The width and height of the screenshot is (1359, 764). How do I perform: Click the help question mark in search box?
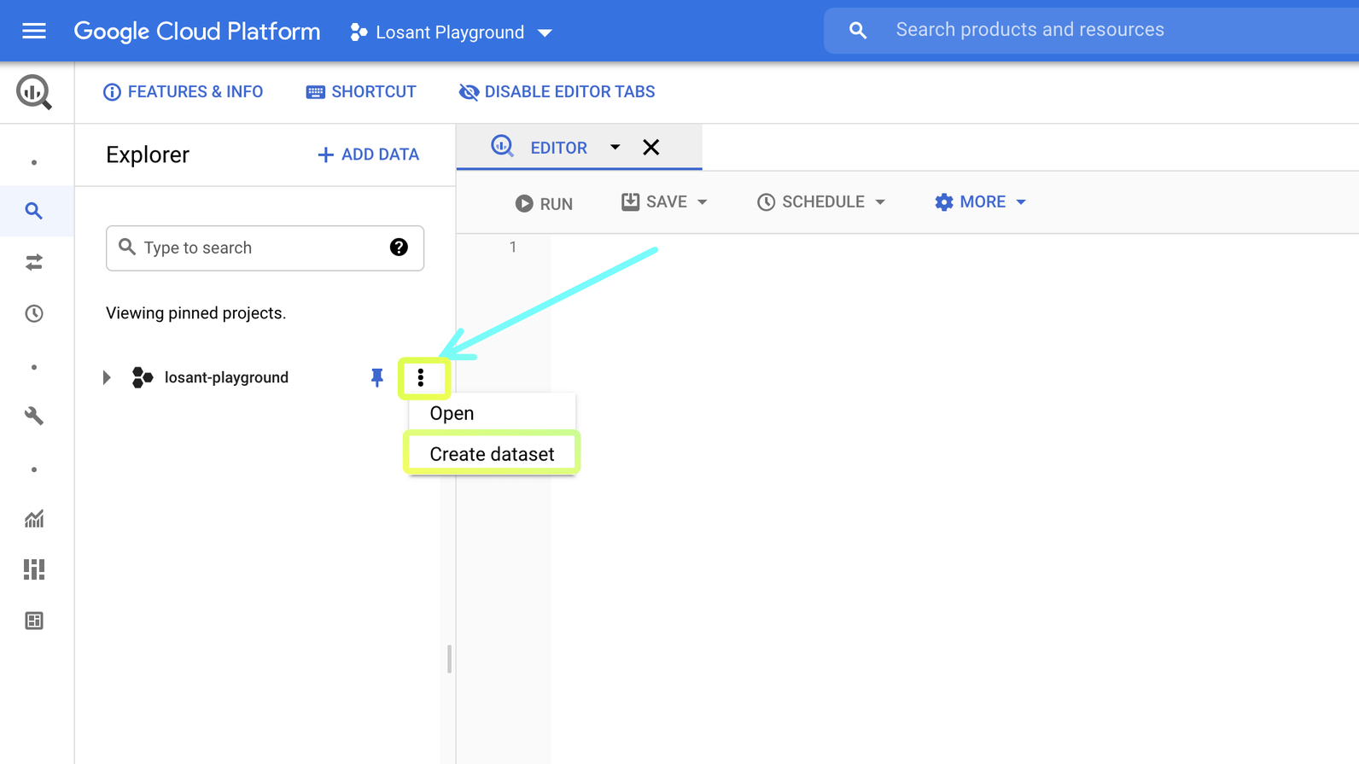[x=399, y=248]
